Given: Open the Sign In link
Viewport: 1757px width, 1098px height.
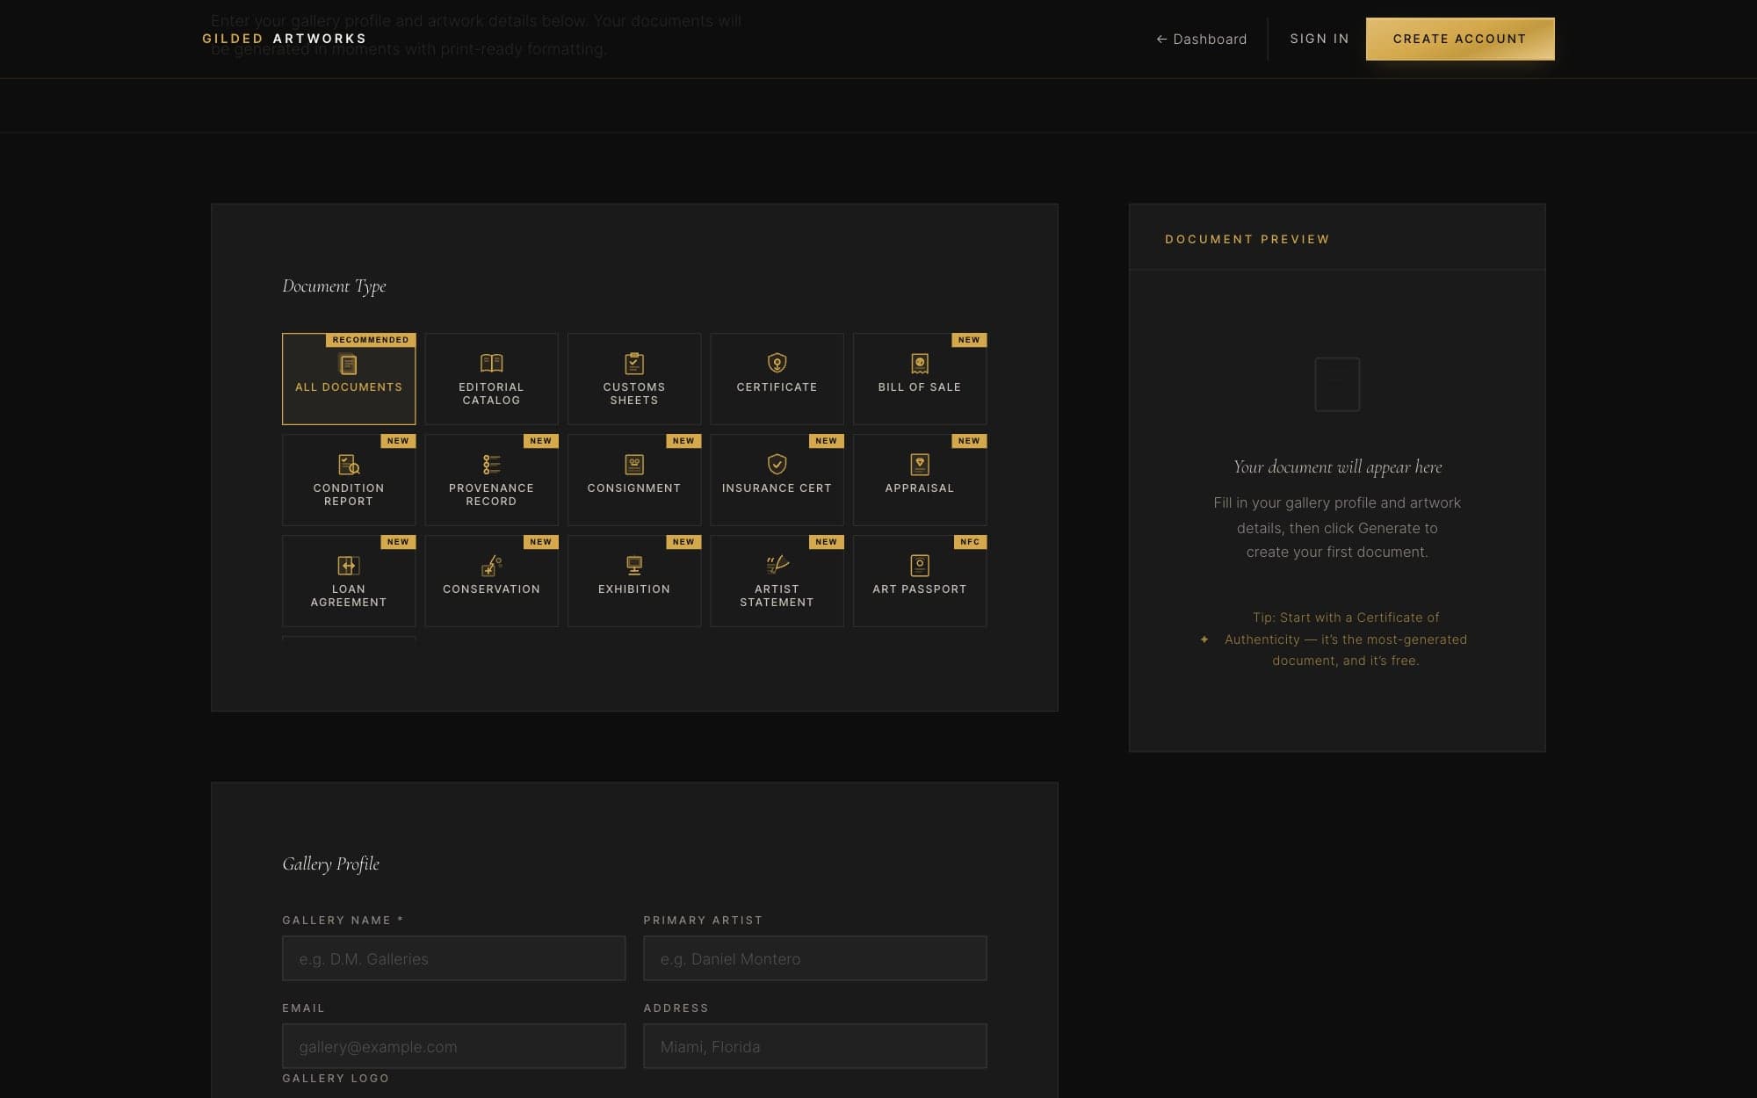Looking at the screenshot, I should [x=1319, y=39].
